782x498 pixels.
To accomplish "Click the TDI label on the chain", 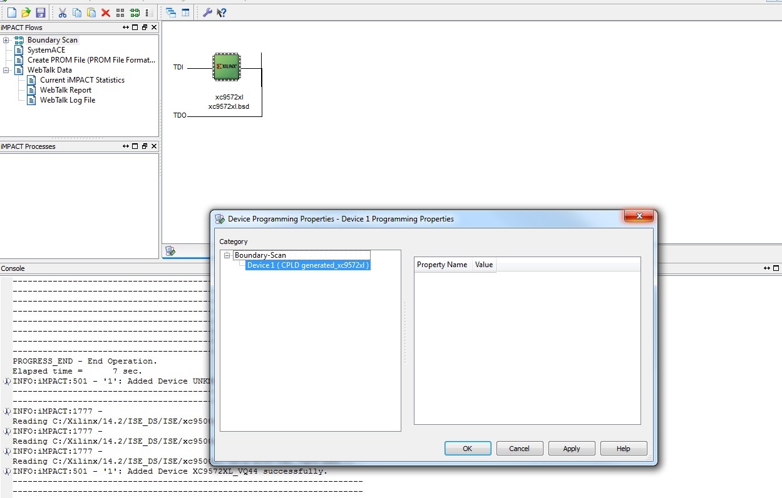I will point(178,68).
